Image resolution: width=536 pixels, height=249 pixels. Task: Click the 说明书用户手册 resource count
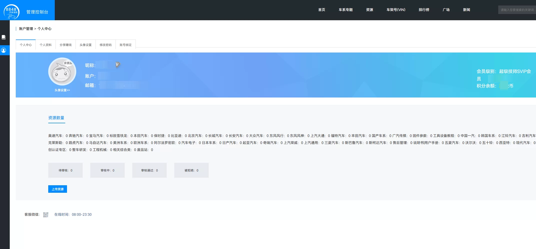pyautogui.click(x=428, y=143)
